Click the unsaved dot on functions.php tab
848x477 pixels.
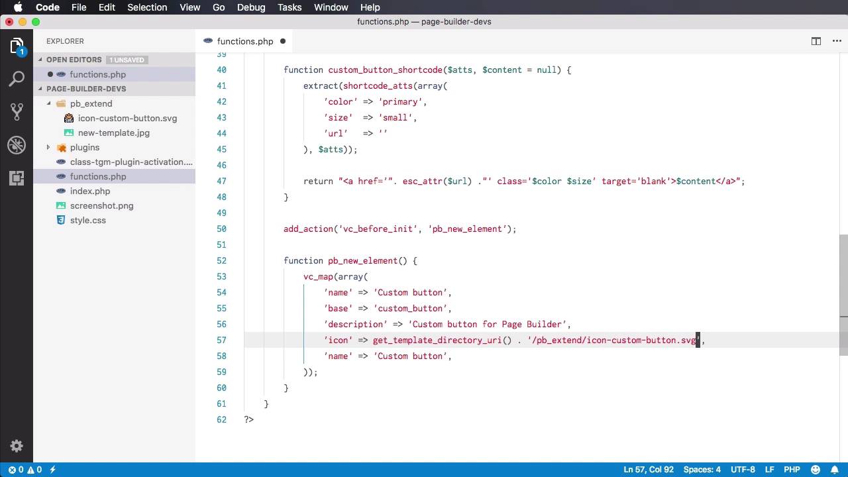282,41
